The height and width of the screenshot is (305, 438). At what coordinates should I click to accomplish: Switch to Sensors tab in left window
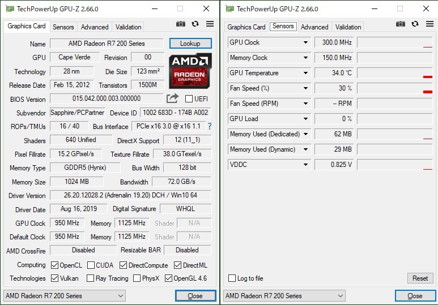coord(63,27)
